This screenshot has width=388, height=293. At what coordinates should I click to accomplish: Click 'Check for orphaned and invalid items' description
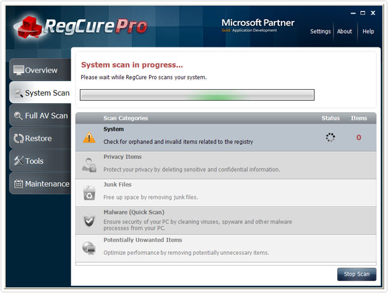[x=178, y=142]
